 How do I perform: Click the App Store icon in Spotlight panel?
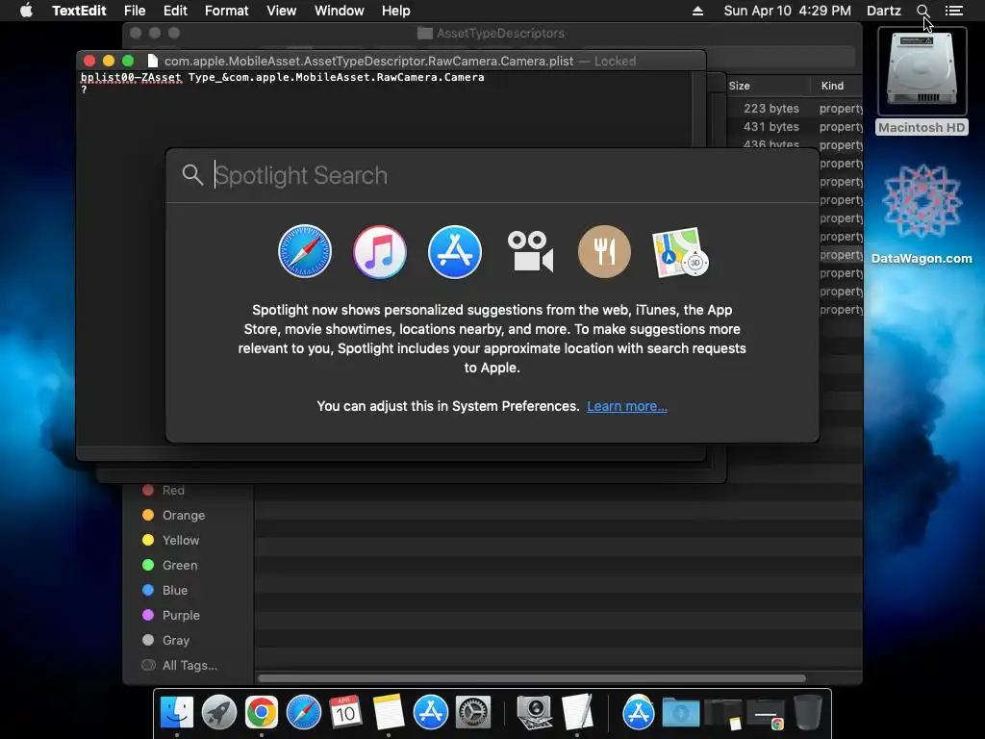[x=455, y=251]
